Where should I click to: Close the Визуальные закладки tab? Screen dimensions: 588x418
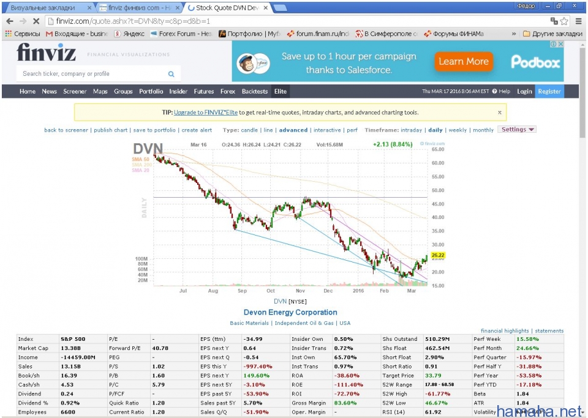[x=89, y=7]
